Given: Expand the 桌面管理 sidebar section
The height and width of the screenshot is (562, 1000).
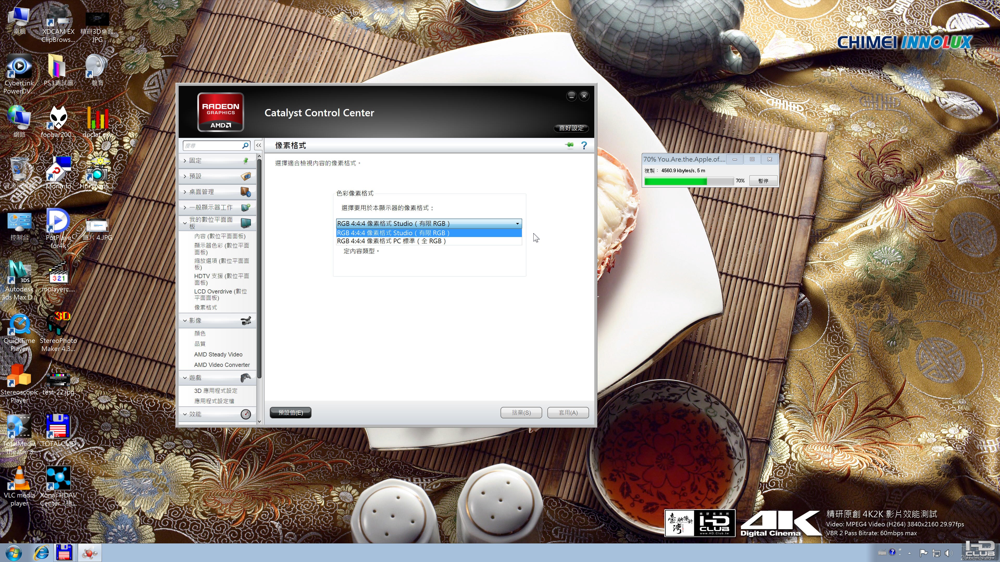Looking at the screenshot, I should [217, 191].
